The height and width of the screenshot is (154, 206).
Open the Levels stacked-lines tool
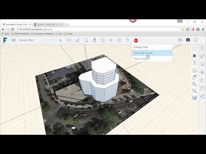click(69, 40)
